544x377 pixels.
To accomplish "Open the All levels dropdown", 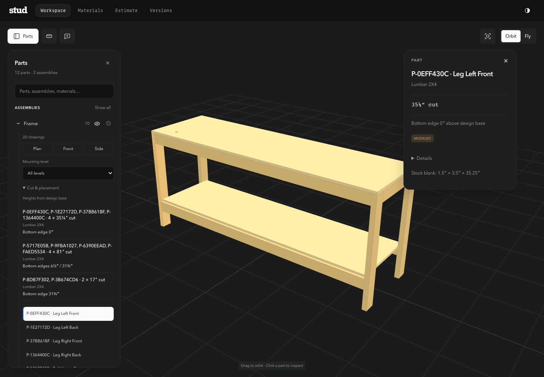I will click(68, 173).
